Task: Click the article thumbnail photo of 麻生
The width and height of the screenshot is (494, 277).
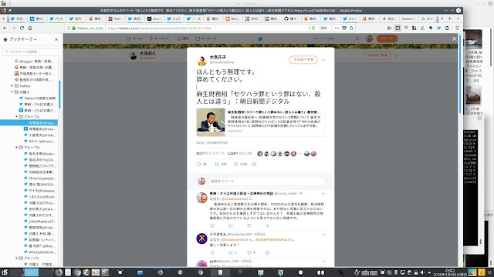Action: coord(211,122)
